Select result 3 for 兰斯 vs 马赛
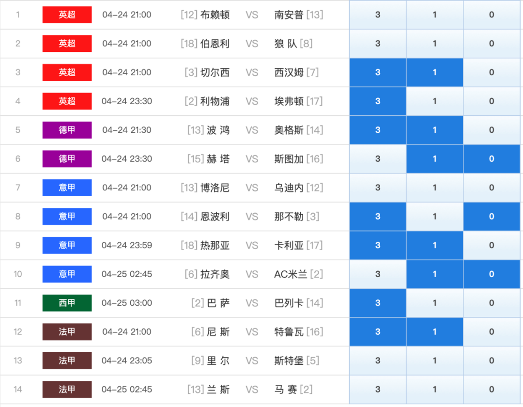Screen dimensions: 523x407 (378, 390)
